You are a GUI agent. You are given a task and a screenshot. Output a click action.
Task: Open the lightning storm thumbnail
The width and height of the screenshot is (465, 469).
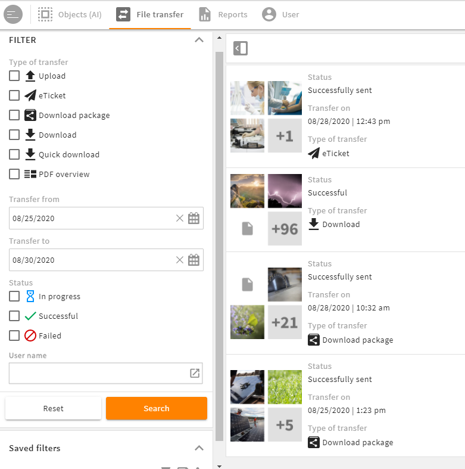coord(285,191)
